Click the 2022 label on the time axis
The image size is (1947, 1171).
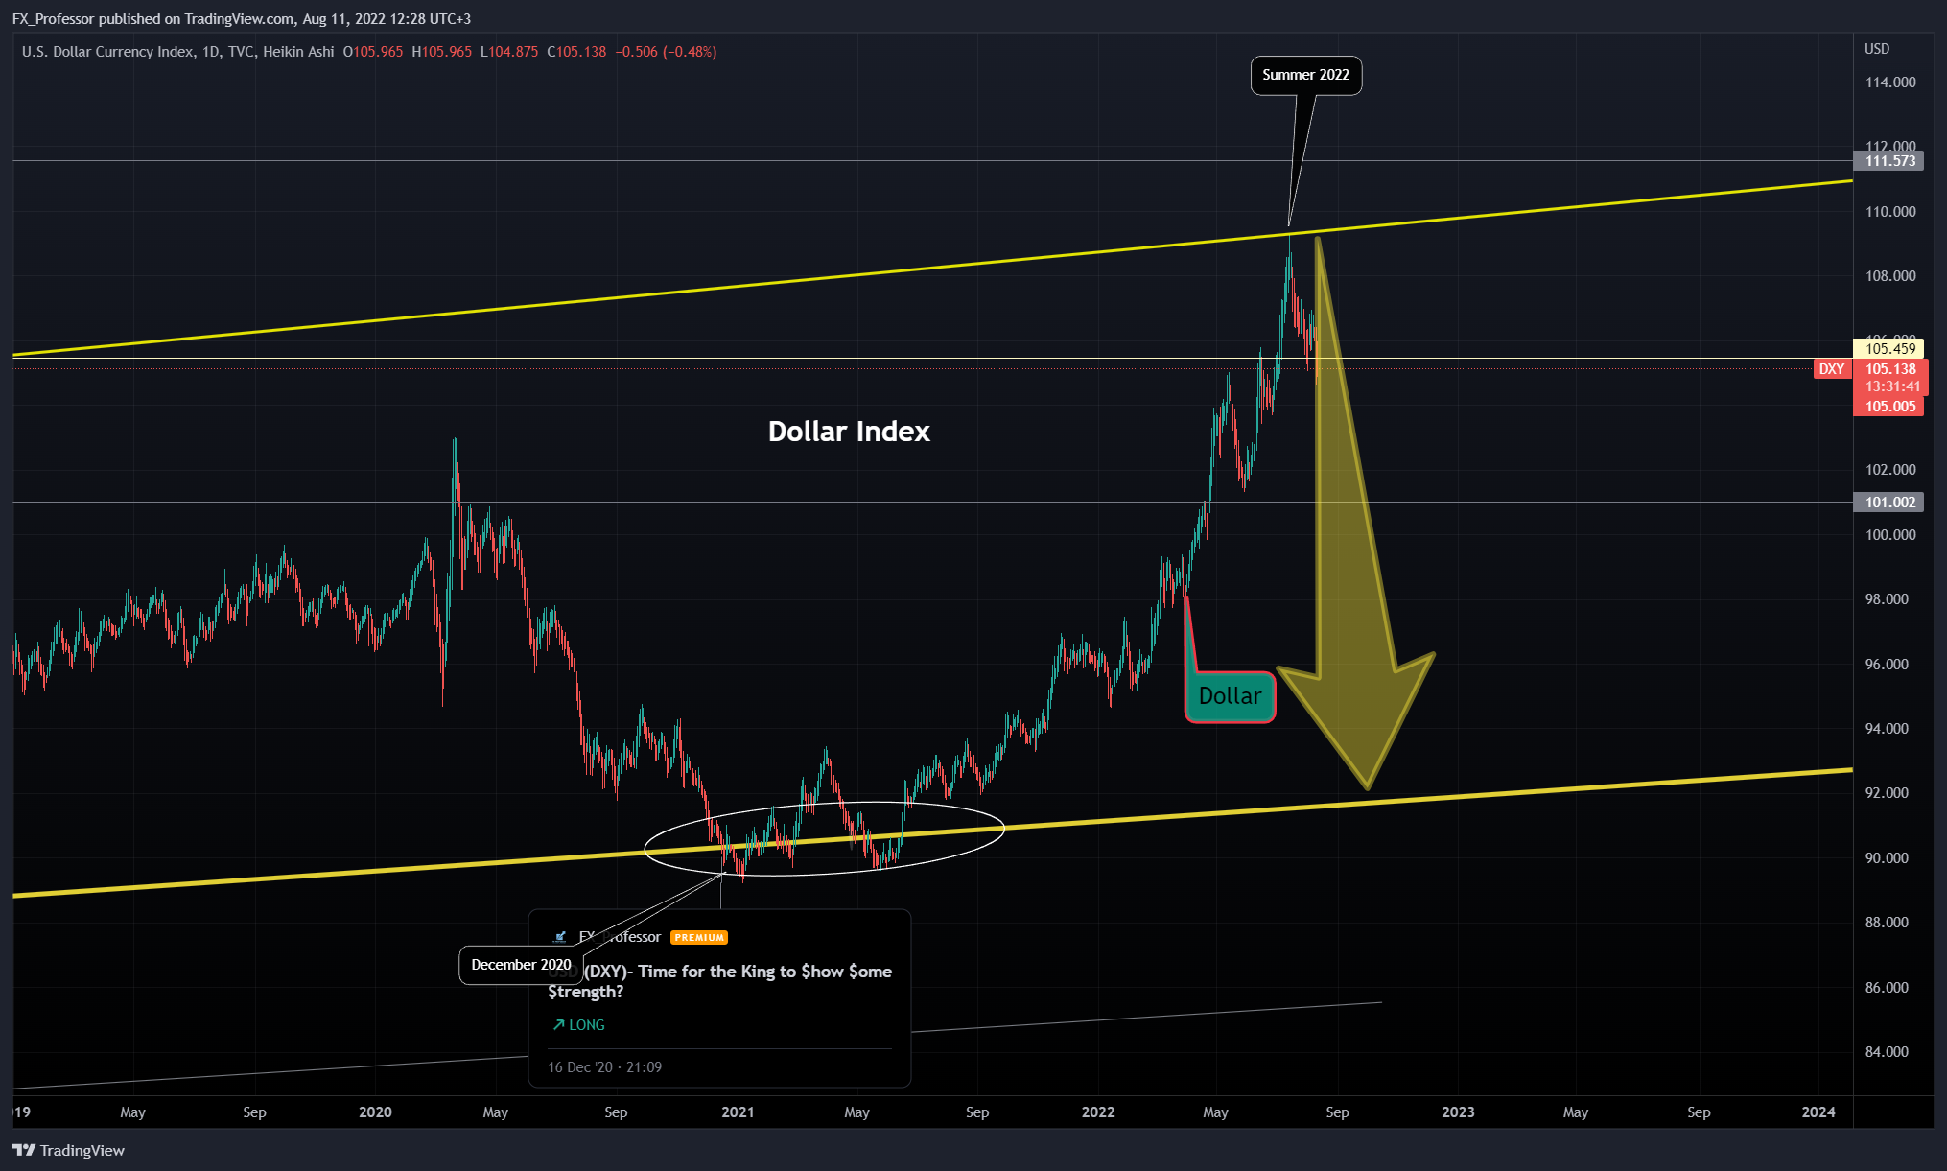pyautogui.click(x=1098, y=1112)
